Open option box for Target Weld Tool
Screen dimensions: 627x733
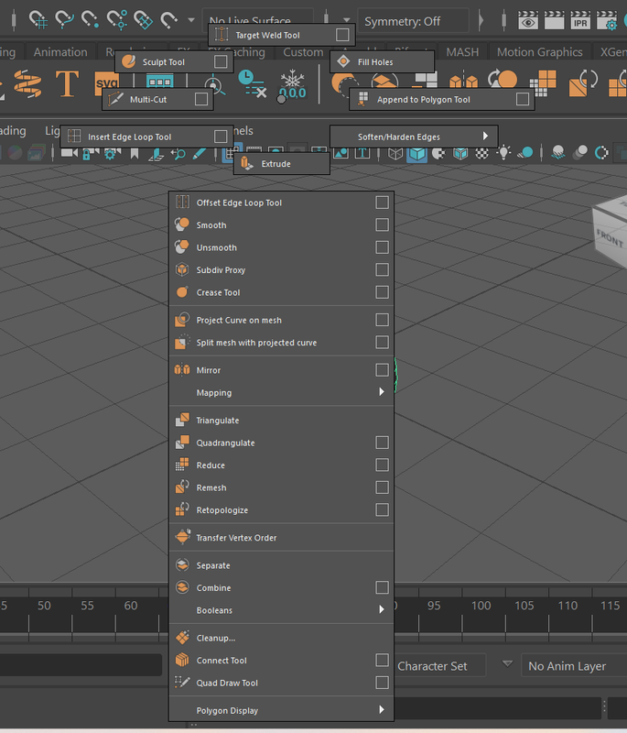(341, 35)
